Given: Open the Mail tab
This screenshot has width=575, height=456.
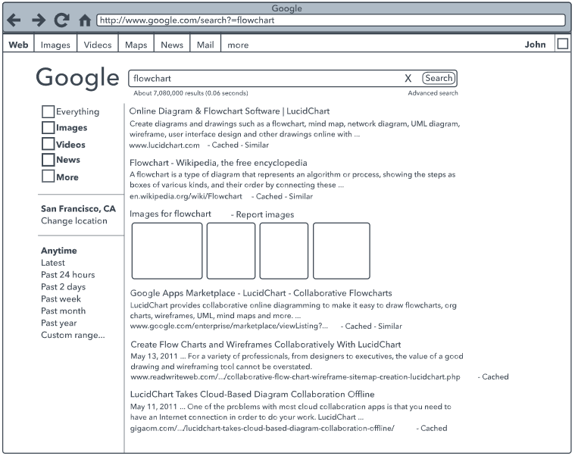Looking at the screenshot, I should [205, 45].
